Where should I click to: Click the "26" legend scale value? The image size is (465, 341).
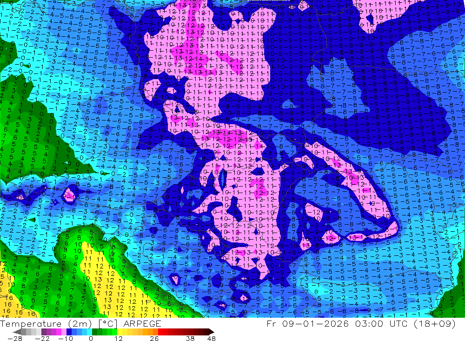tap(154, 338)
